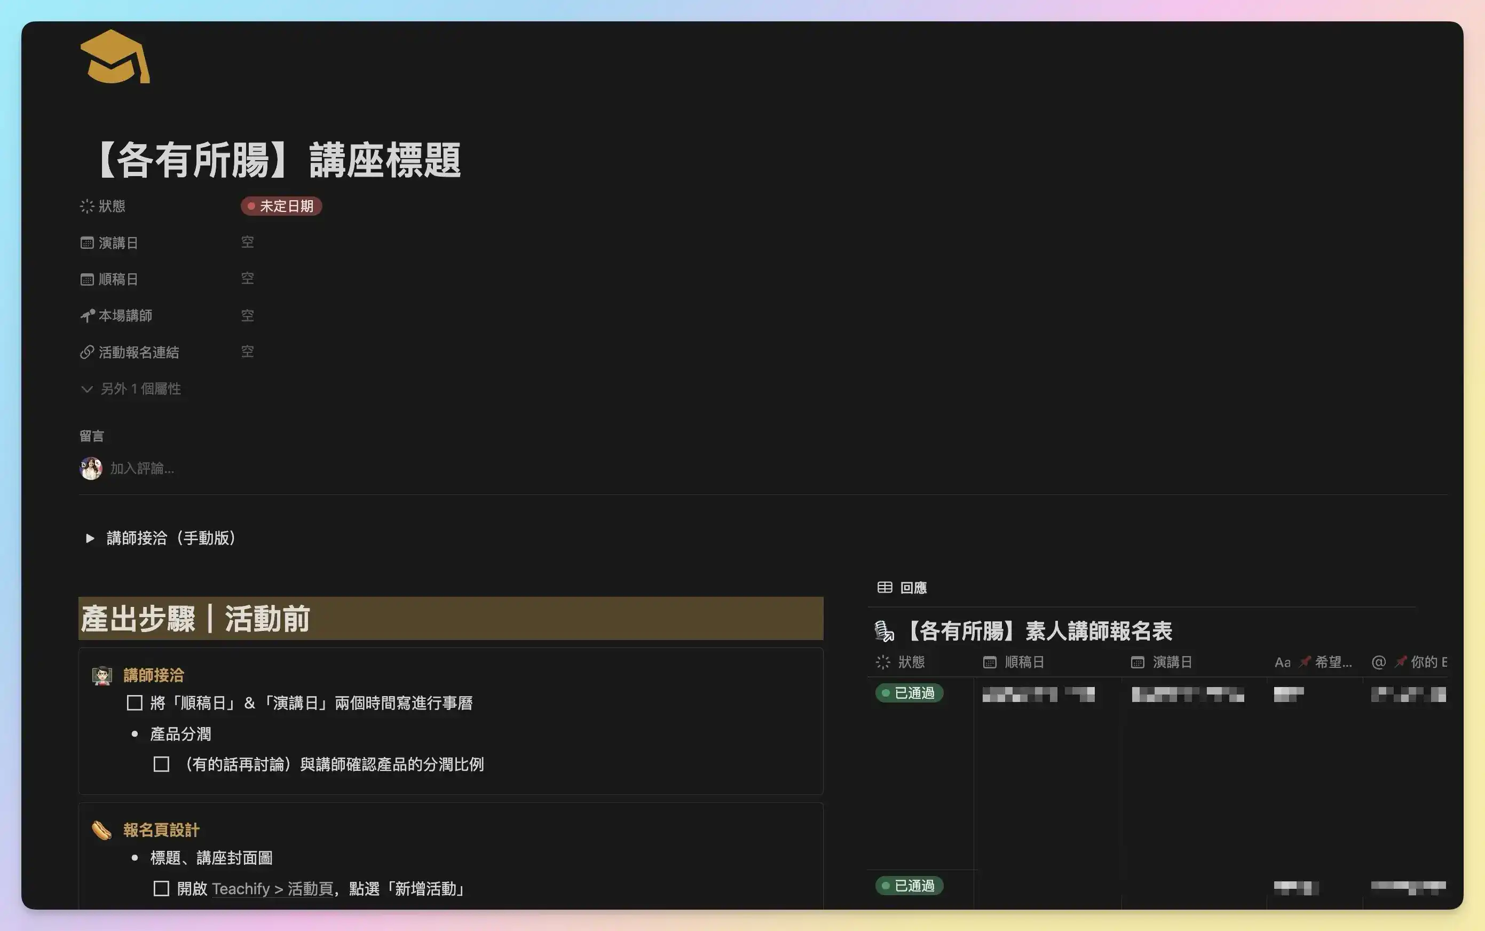Click the user avatar in comments
This screenshot has height=931, width=1485.
91,468
